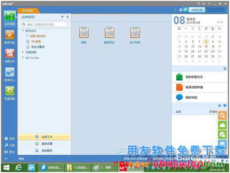Image resolution: width=230 pixels, height=173 pixels.
Task: Expand the 总账 tree node arrow
Action: (x=27, y=36)
